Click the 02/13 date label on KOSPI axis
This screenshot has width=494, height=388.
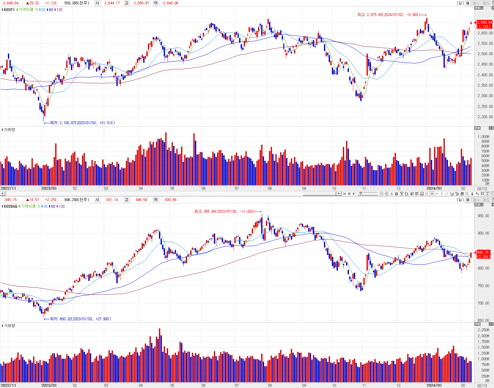click(x=482, y=188)
